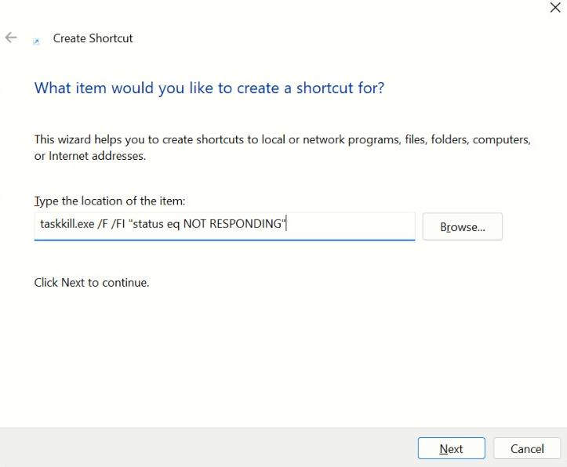Open the Browse... file picker
Image resolution: width=567 pixels, height=467 pixels.
click(x=462, y=226)
